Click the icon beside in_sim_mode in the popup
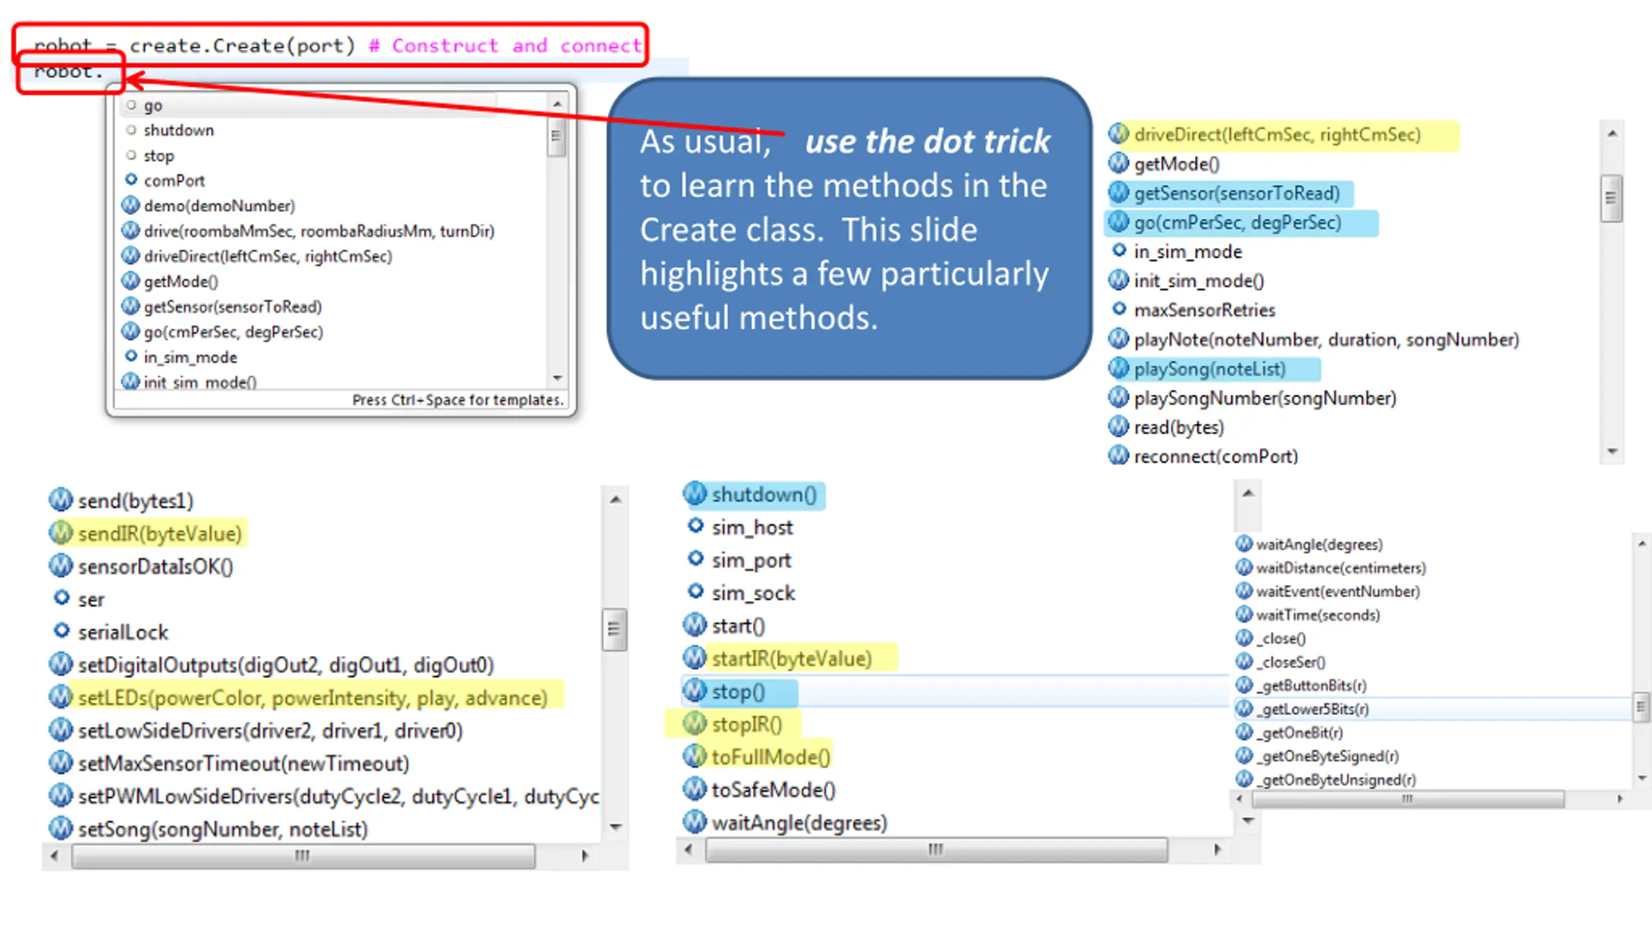This screenshot has height=929, width=1652. [131, 356]
